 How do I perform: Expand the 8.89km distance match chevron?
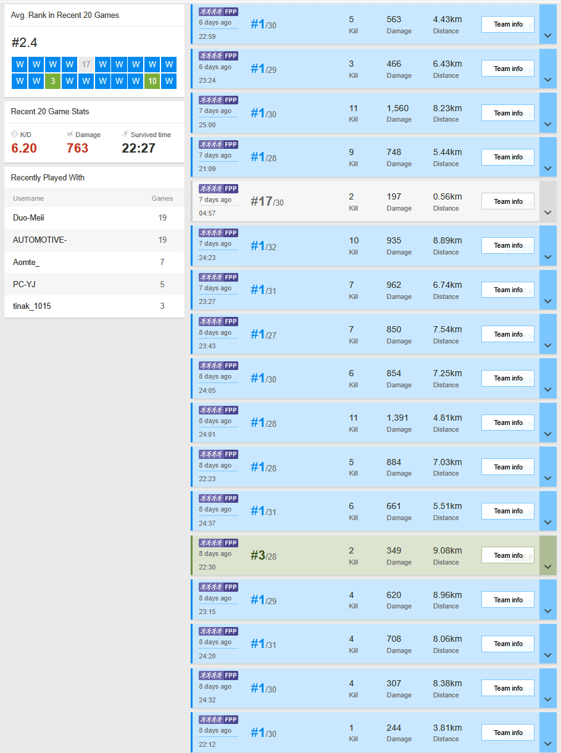547,257
